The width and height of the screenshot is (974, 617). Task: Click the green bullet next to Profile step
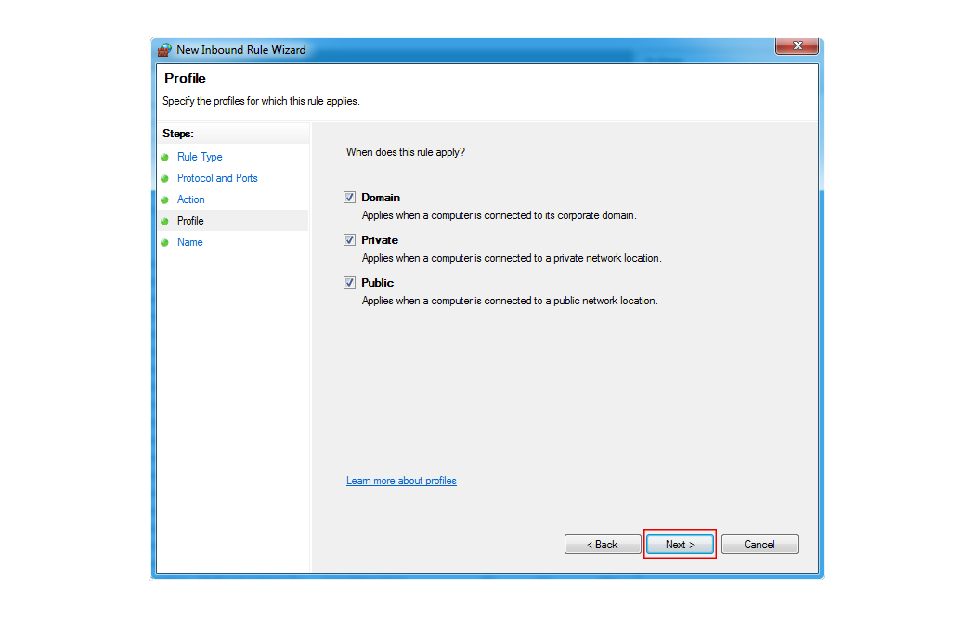165,221
